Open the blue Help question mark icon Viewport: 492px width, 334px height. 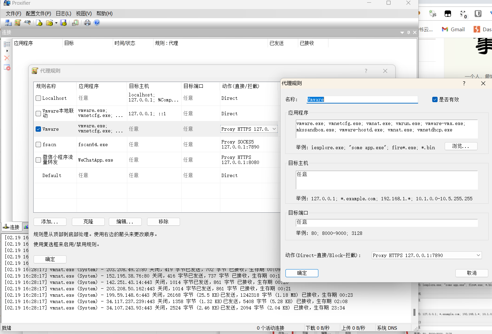97,23
